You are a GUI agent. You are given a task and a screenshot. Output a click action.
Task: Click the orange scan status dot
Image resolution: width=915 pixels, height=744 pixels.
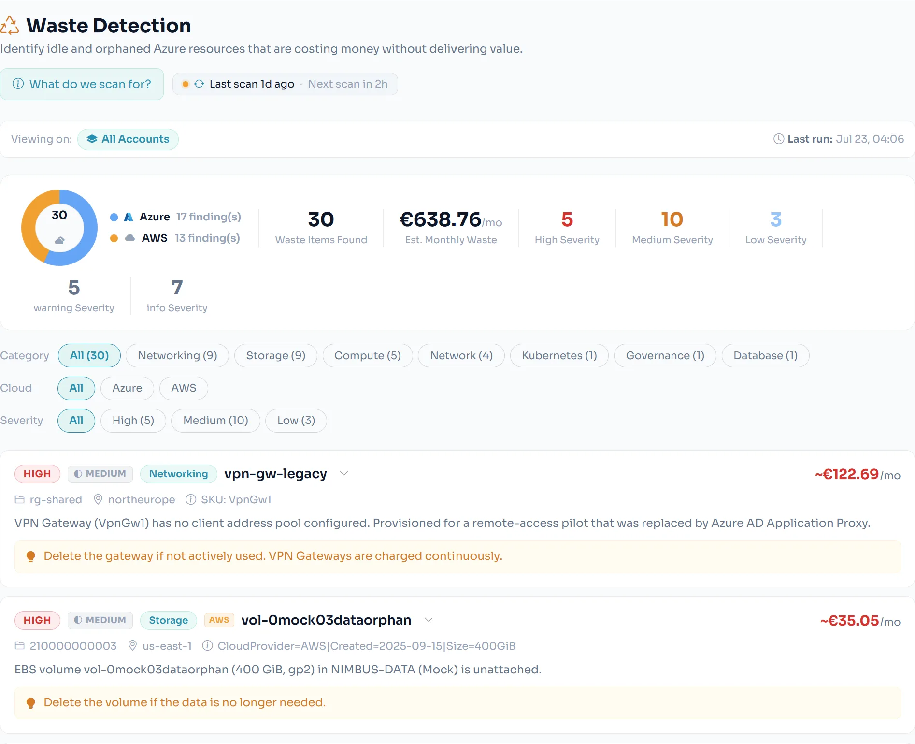tap(185, 84)
